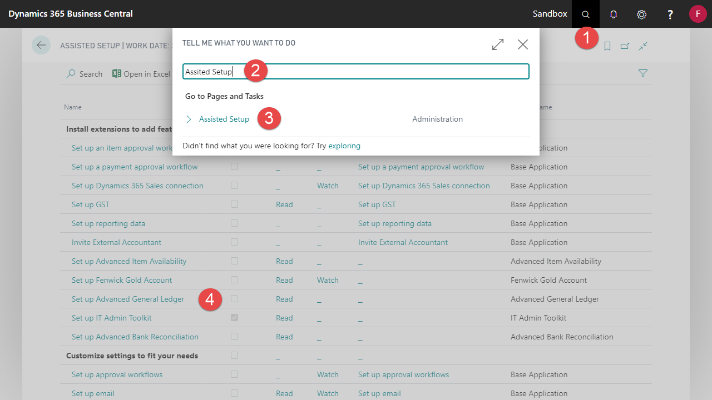This screenshot has height=400, width=712.
Task: Toggle checkbox for Advanced Bank Reconciliation row
Action: 234,337
